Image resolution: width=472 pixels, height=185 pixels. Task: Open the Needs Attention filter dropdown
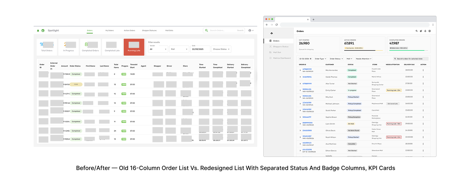[x=363, y=59]
